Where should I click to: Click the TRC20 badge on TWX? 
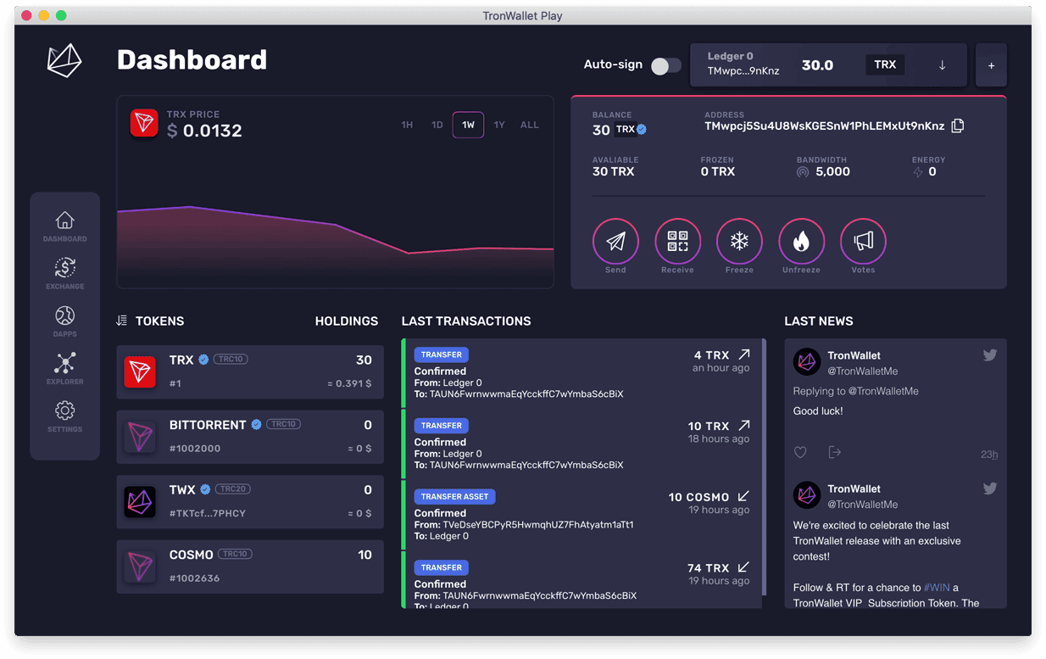233,489
